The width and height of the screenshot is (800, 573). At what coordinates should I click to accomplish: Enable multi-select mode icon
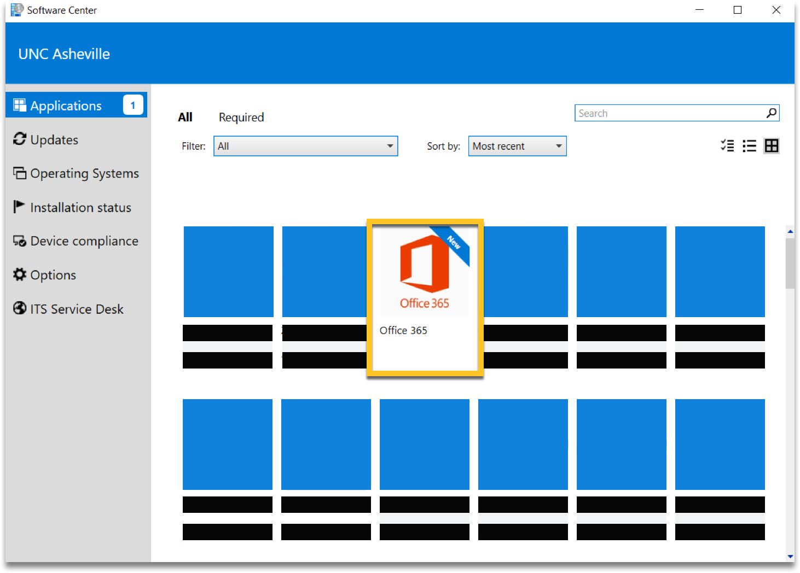click(x=727, y=146)
